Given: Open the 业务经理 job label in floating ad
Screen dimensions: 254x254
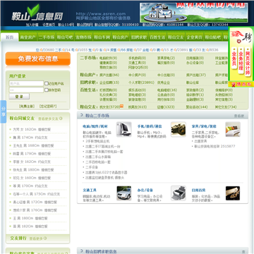Looking at the screenshot, I should 241,61.
